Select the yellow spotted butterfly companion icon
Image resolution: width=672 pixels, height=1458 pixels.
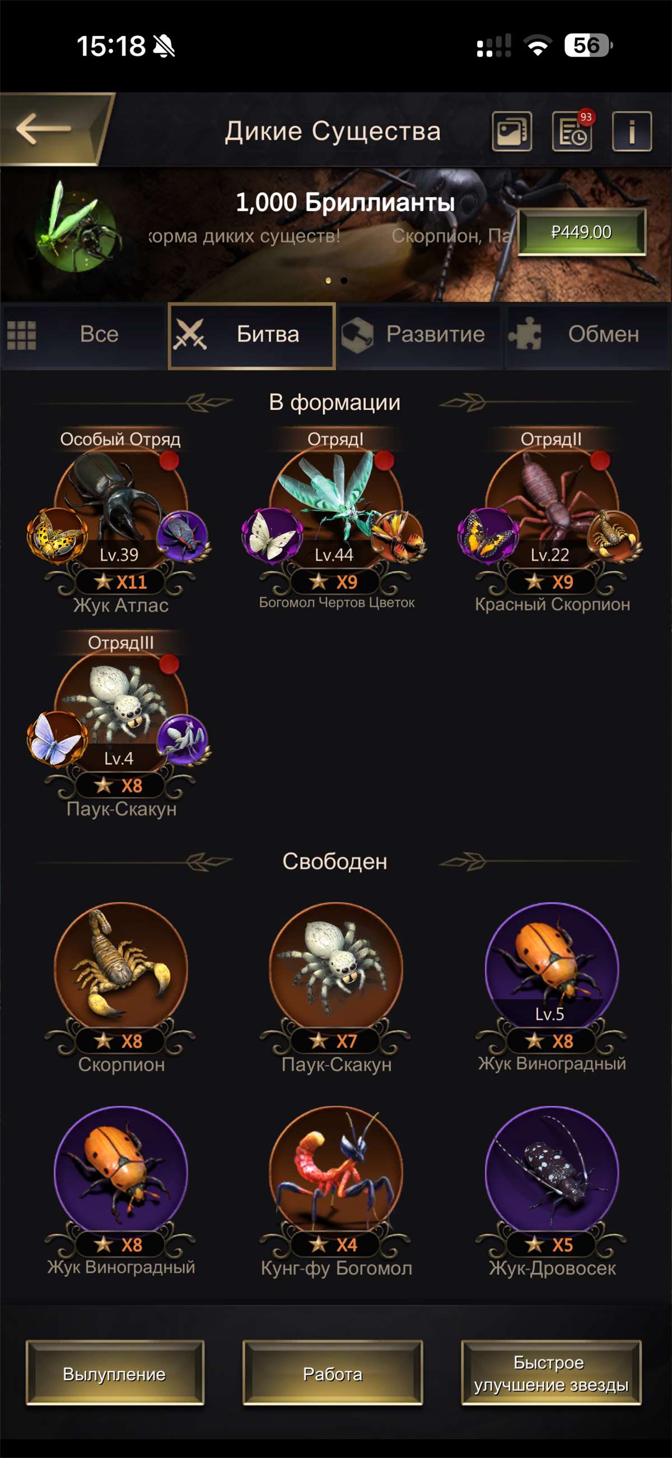coord(57,535)
